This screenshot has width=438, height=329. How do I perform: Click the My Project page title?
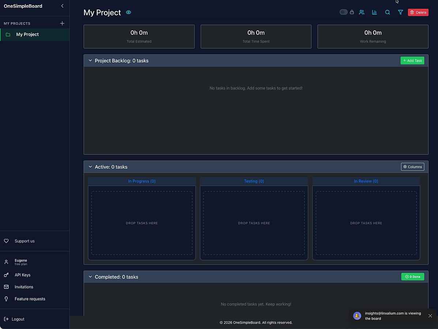(x=102, y=12)
